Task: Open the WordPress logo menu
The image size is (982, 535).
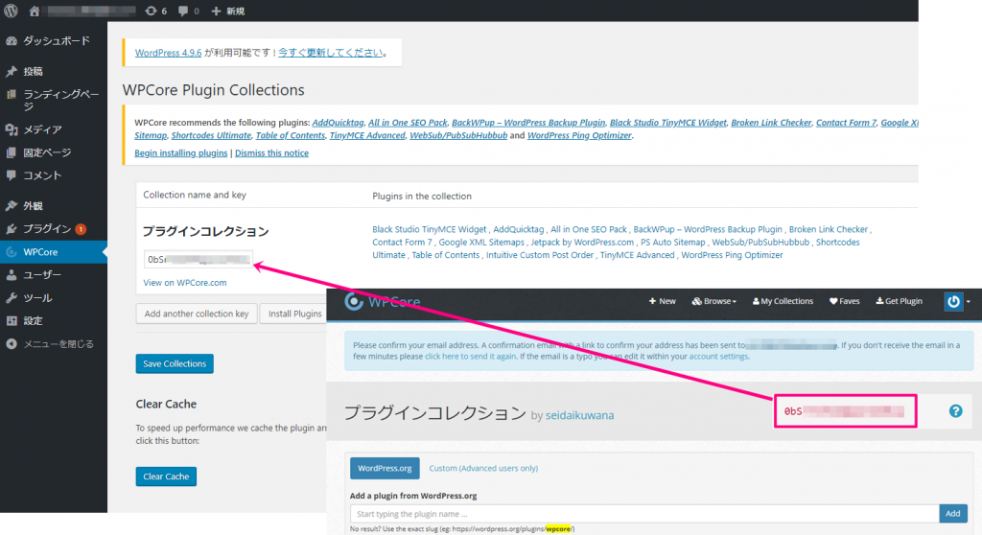Action: pyautogui.click(x=11, y=11)
